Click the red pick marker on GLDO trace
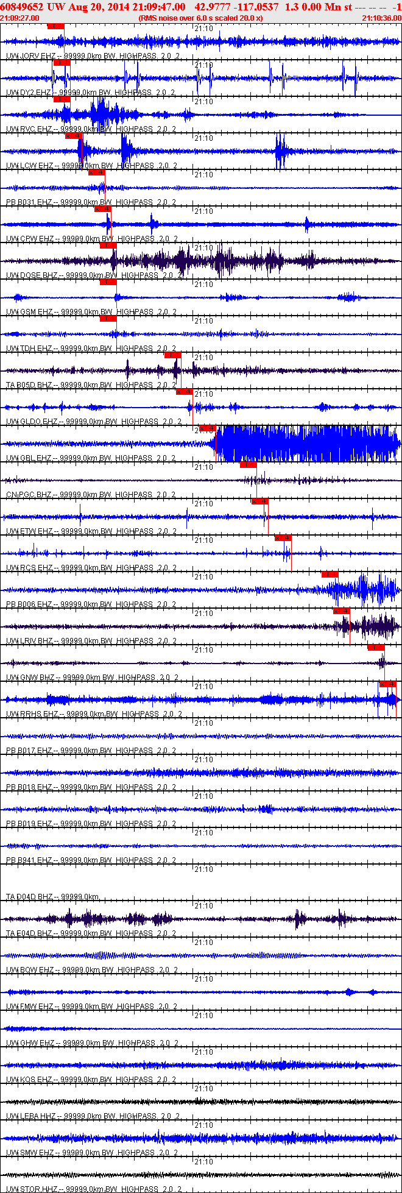The image size is (402, 1193). (x=184, y=392)
